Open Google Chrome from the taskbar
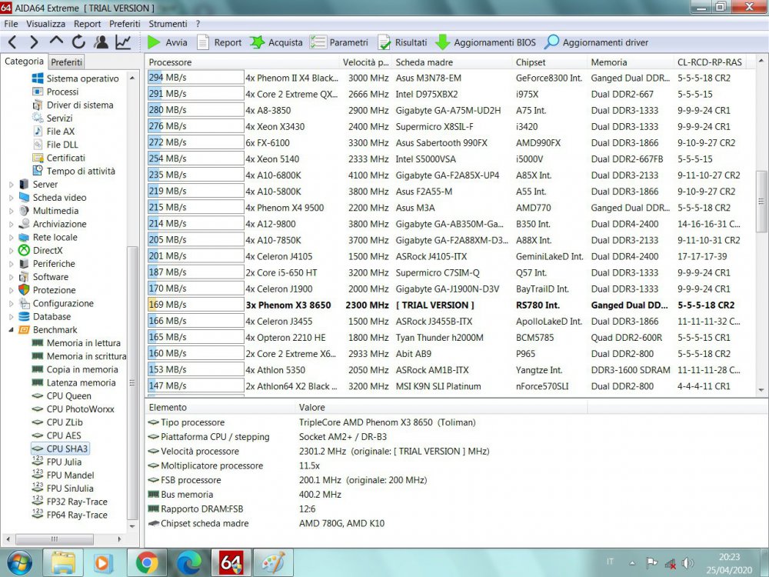This screenshot has height=577, width=769. coord(148,562)
